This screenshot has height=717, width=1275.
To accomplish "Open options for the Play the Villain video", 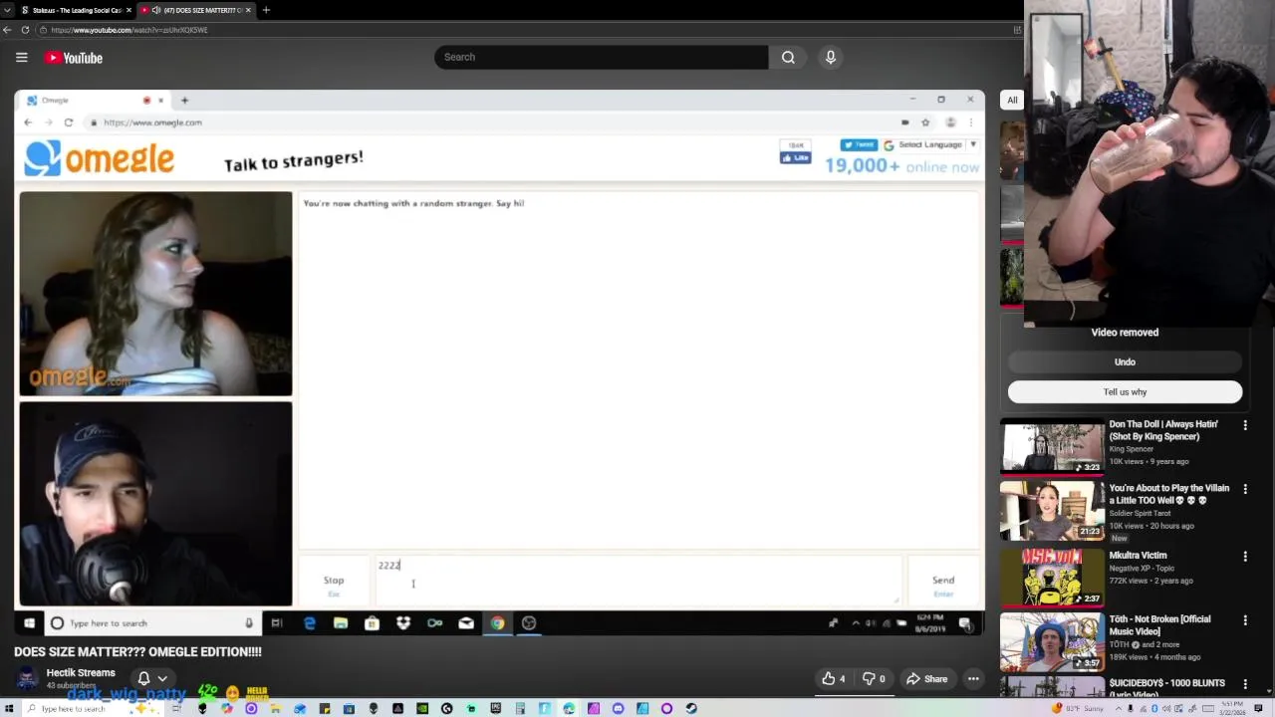I will [x=1244, y=489].
